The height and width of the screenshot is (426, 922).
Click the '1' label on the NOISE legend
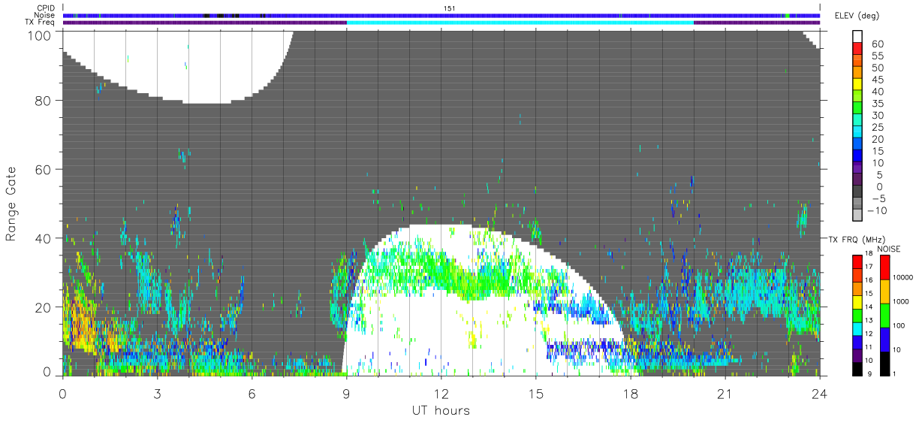[x=895, y=373]
